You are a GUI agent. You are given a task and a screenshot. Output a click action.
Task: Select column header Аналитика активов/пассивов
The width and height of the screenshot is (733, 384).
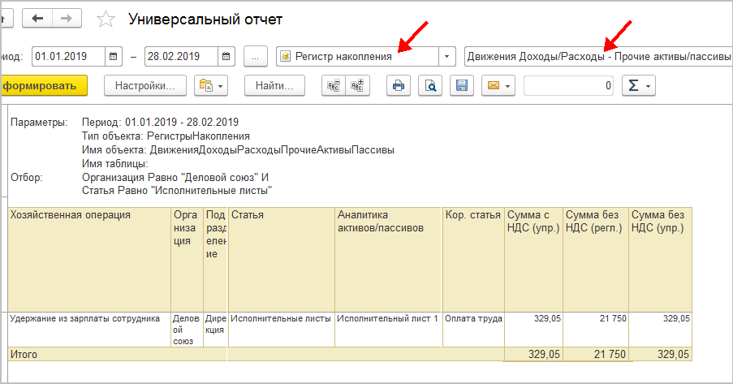tap(389, 260)
